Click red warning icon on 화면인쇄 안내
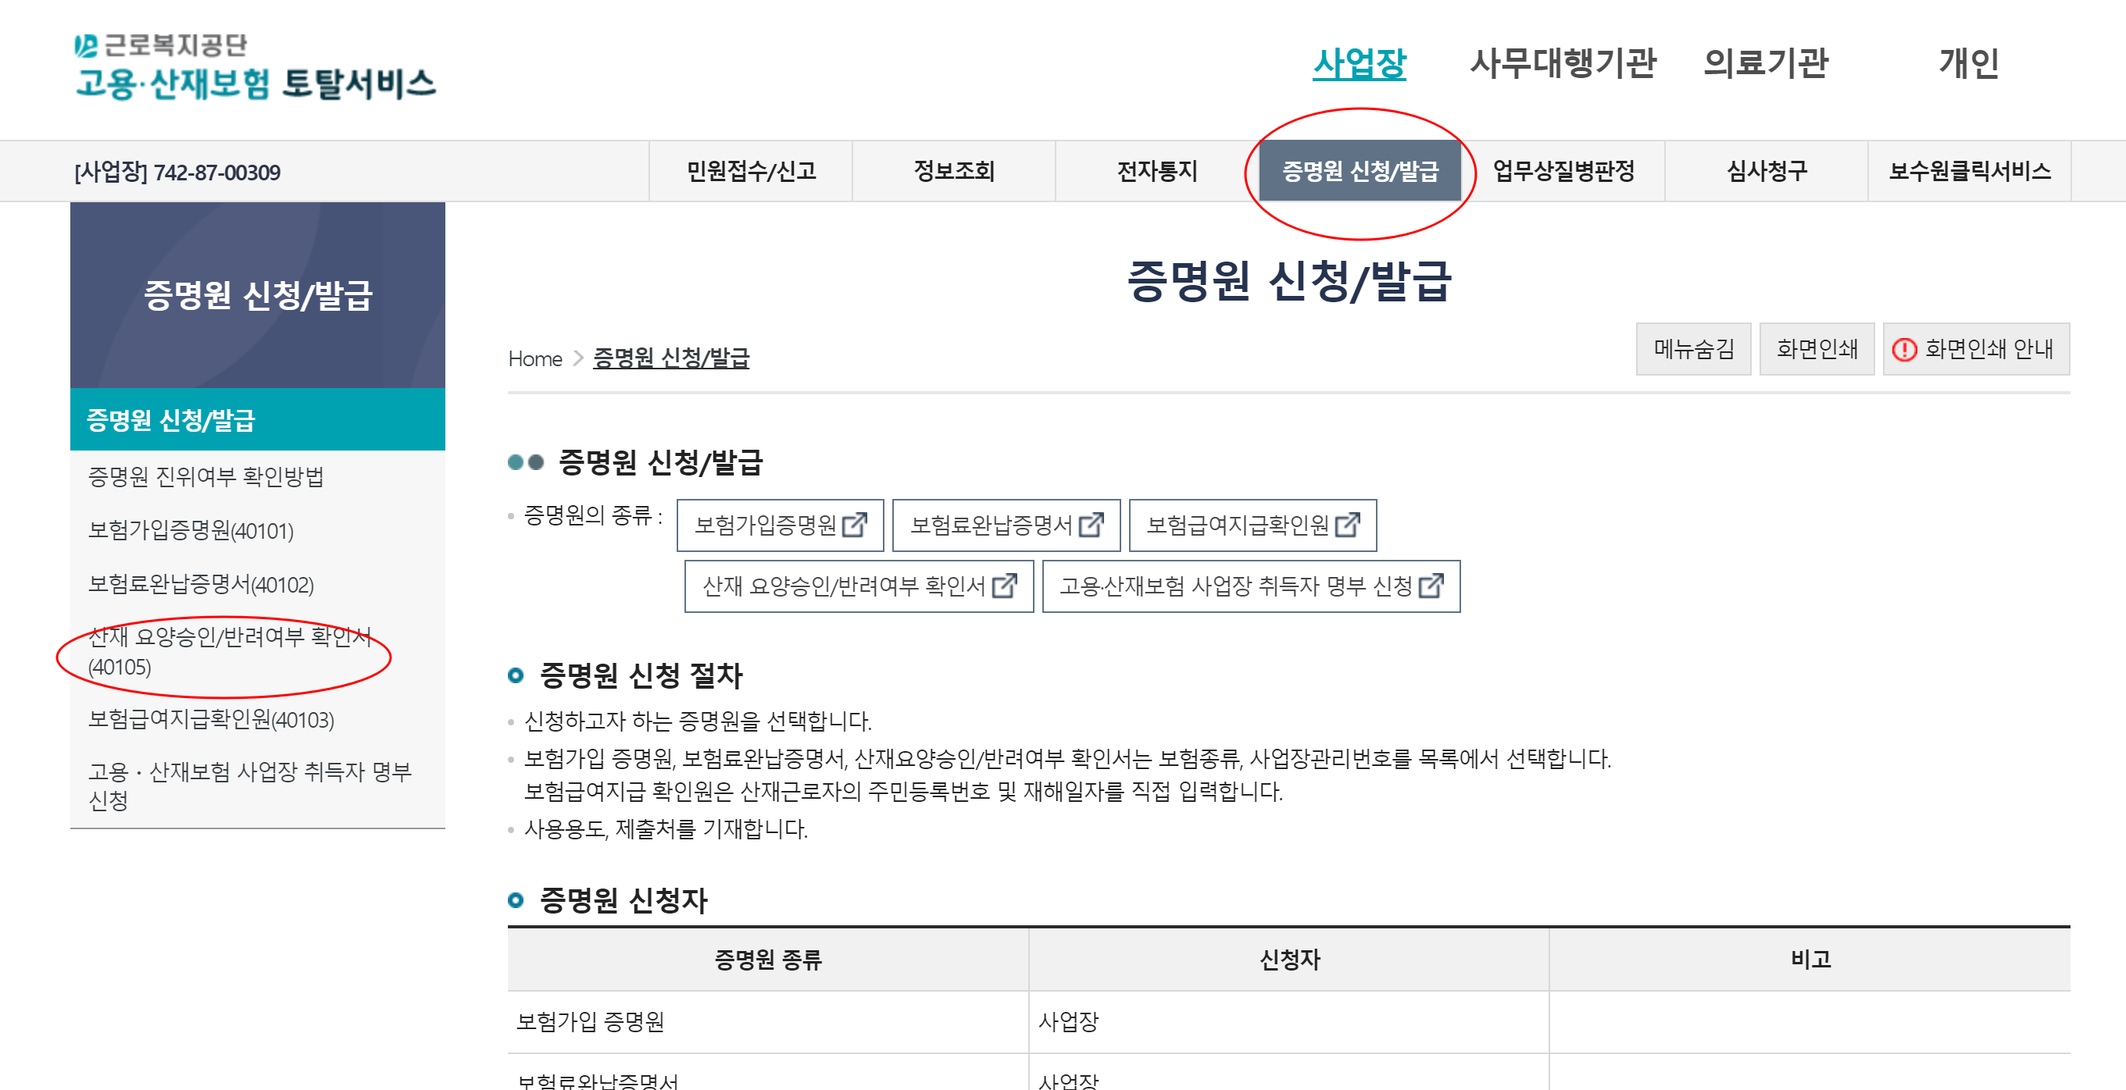 click(1904, 350)
